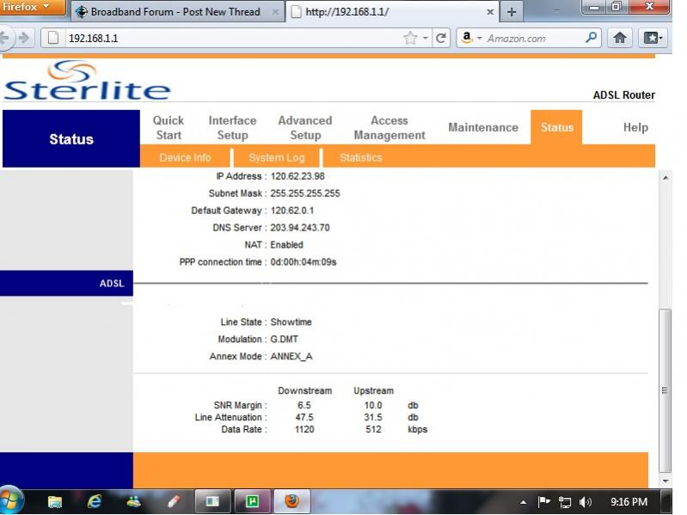This screenshot has width=687, height=515.
Task: Click the Firefox menu button
Action: point(32,8)
